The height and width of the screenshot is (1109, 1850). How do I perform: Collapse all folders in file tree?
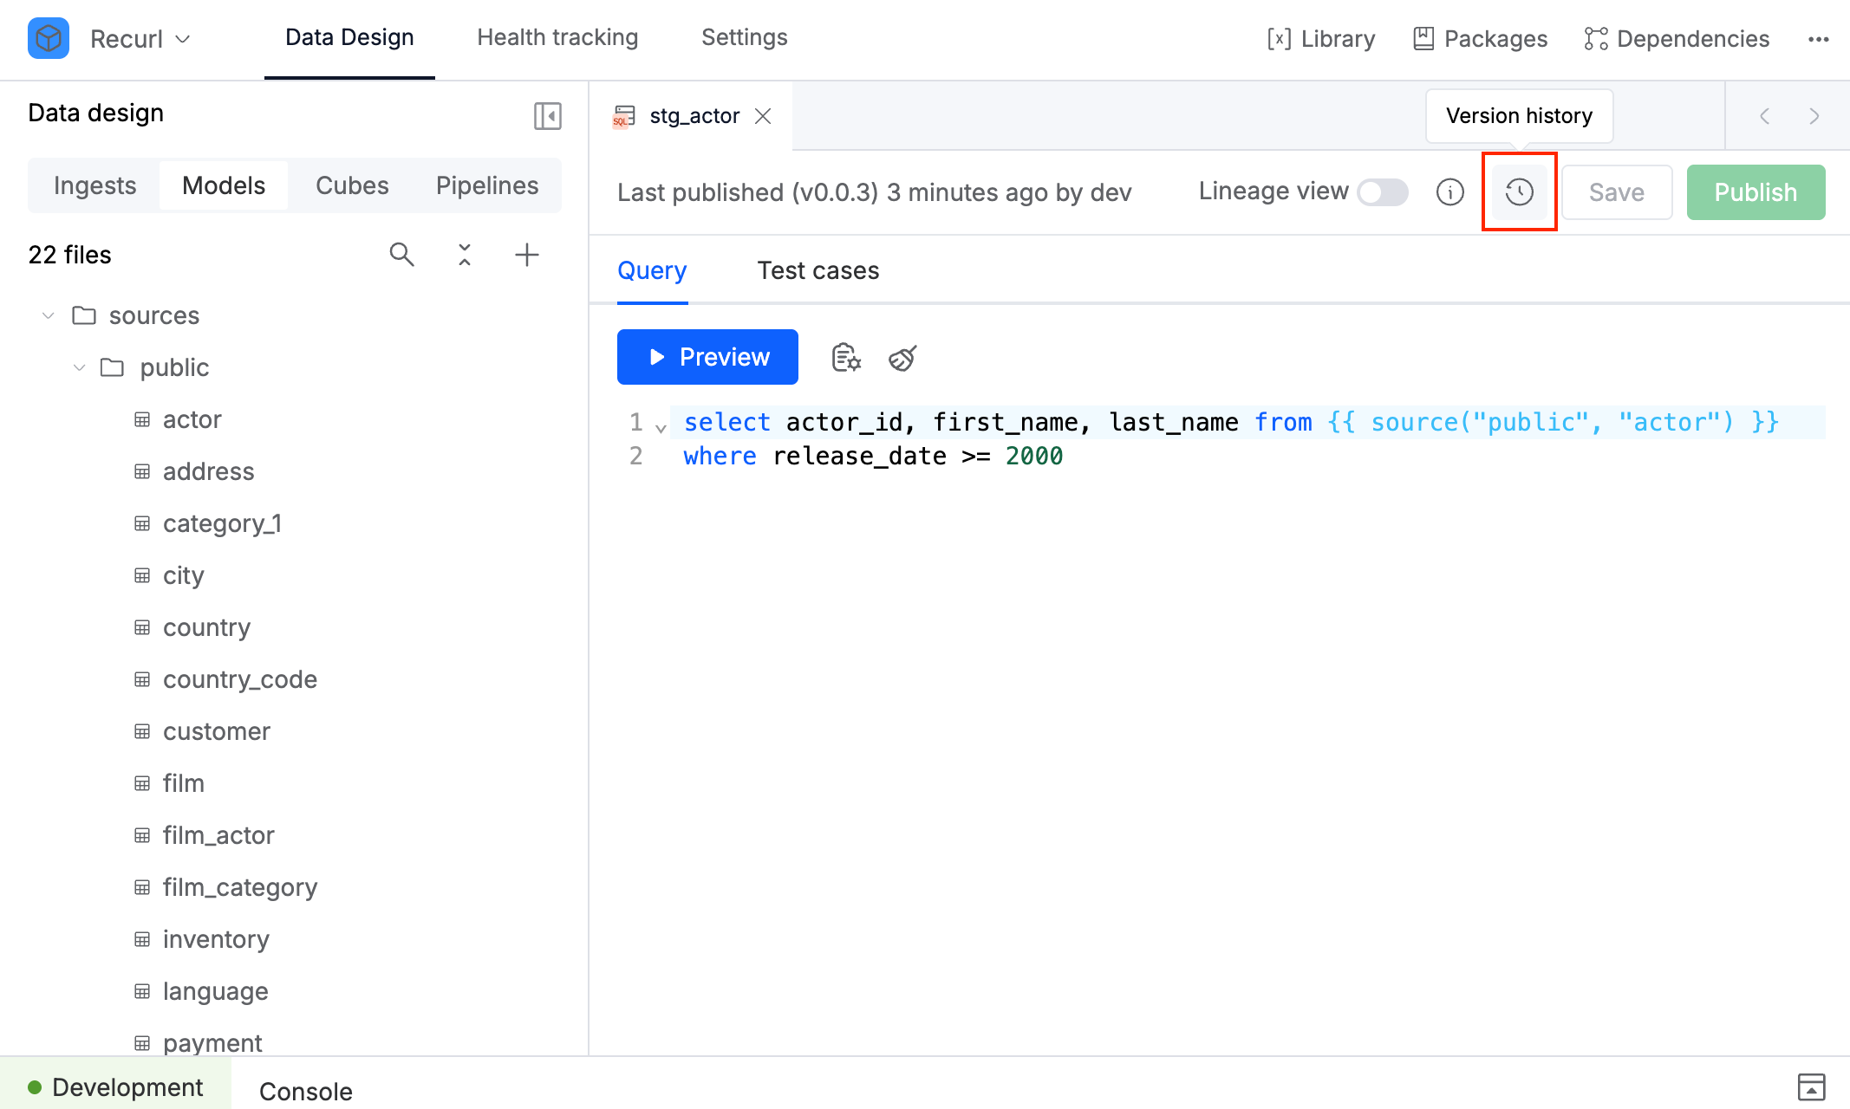(x=465, y=255)
